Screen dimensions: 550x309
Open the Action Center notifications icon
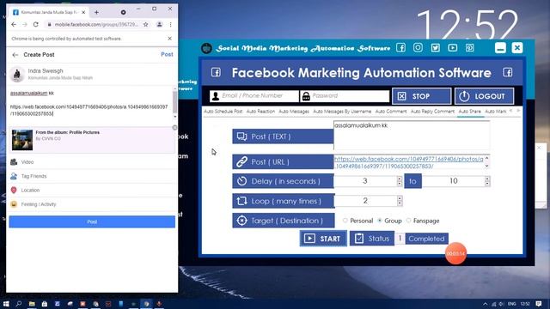click(539, 304)
